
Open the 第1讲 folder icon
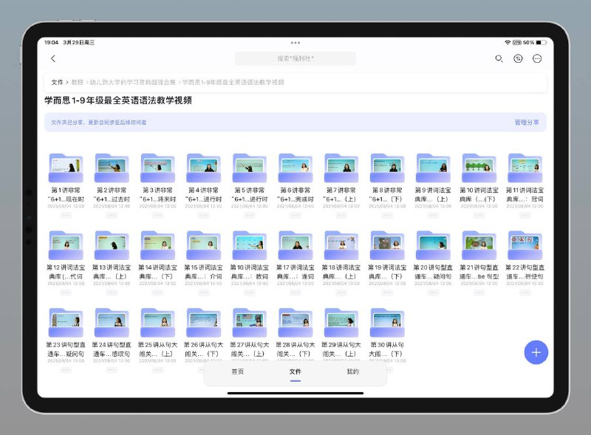click(66, 168)
